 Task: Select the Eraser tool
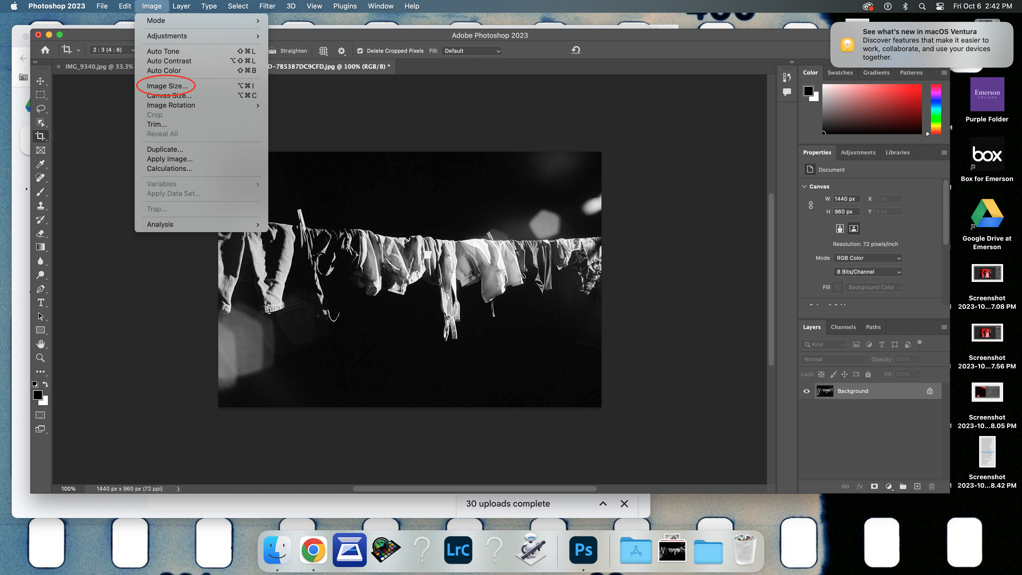pos(40,233)
